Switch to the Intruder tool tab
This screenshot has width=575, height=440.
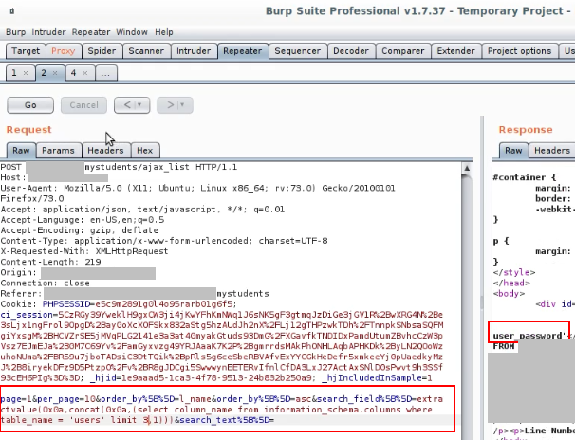tap(194, 51)
